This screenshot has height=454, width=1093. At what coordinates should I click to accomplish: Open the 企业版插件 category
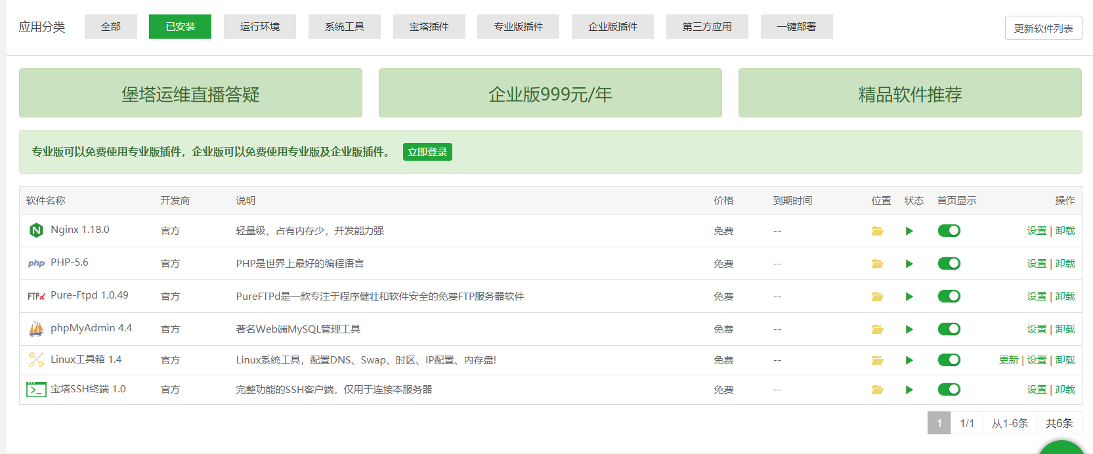pyautogui.click(x=612, y=26)
